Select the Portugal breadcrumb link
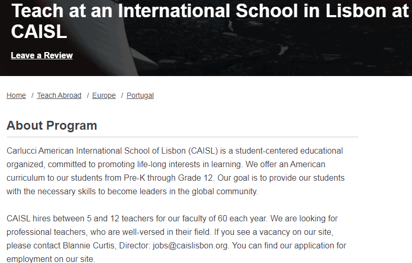Viewport: 412px width, 263px height. coord(140,95)
